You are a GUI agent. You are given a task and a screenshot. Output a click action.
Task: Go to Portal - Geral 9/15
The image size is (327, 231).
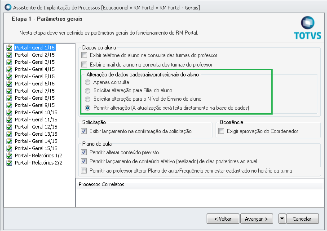coord(35,105)
